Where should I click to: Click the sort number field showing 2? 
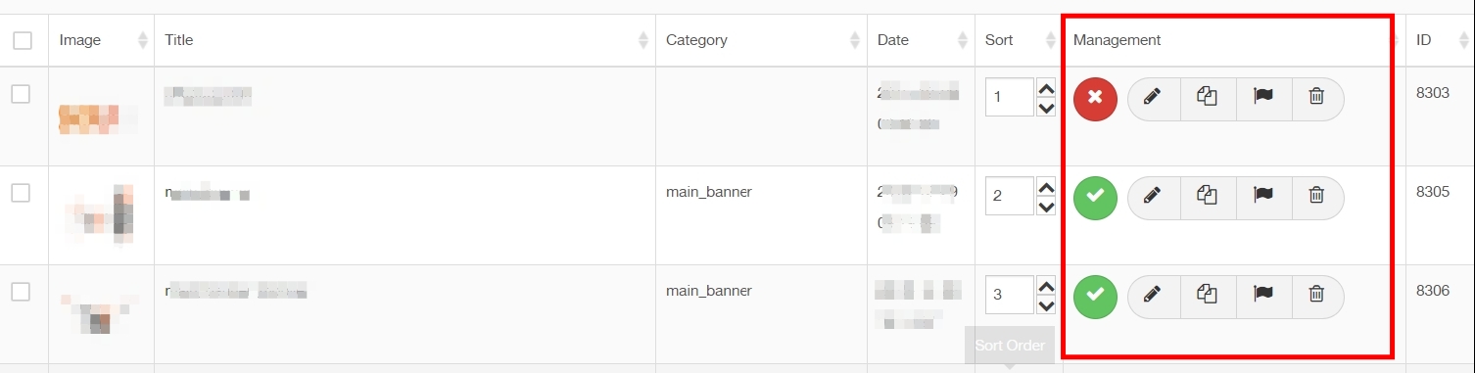click(x=1010, y=196)
